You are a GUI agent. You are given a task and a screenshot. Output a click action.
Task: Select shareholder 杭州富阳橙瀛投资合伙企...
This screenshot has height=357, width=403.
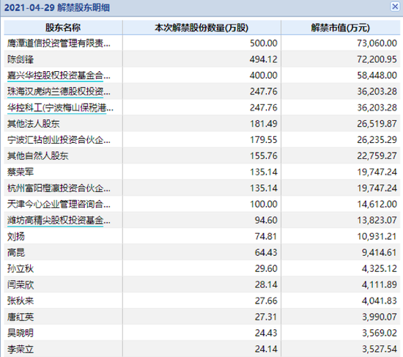[59, 188]
